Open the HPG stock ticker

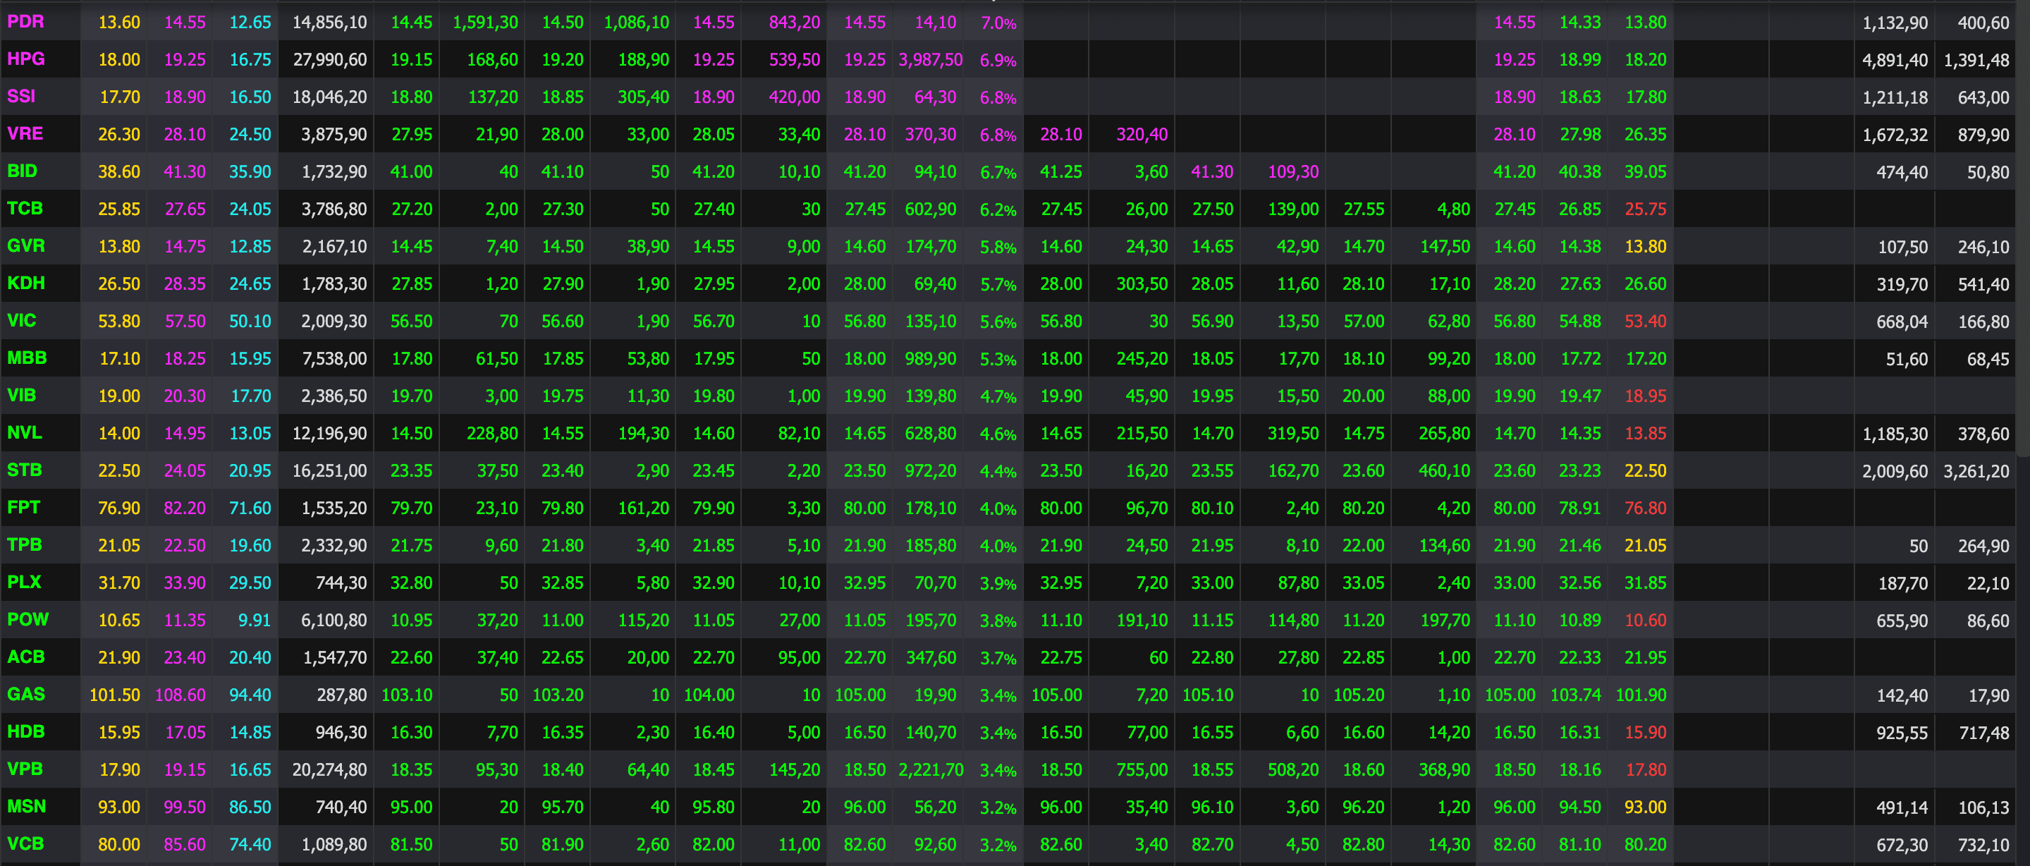point(25,59)
